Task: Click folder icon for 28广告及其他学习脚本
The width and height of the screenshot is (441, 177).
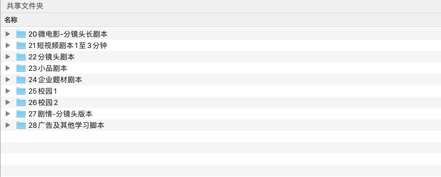Action: (21, 125)
